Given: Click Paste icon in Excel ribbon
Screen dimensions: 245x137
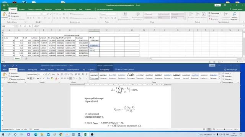Looking at the screenshot, I should pos(5,15).
